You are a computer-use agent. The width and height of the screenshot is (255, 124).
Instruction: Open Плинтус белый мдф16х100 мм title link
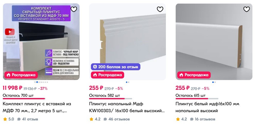tap(207, 107)
